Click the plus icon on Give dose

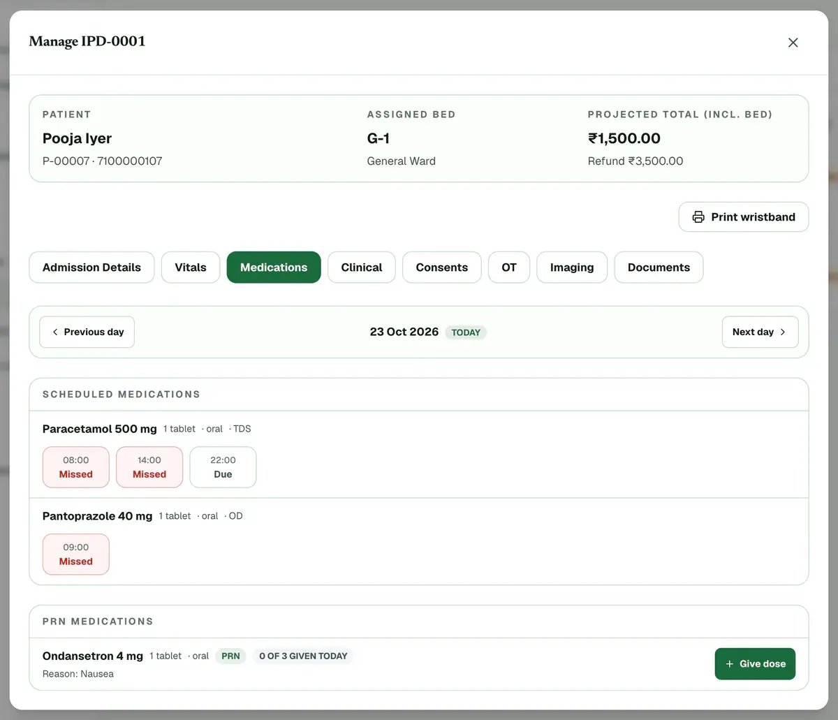pos(730,664)
